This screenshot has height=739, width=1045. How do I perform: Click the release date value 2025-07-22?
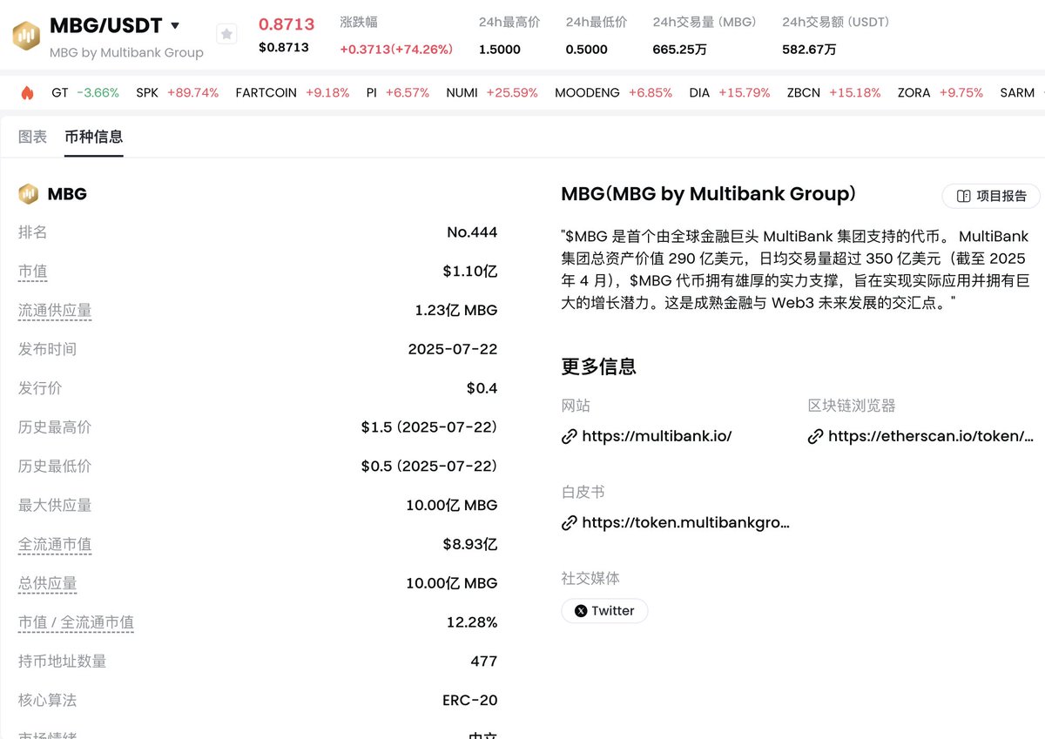(x=453, y=349)
